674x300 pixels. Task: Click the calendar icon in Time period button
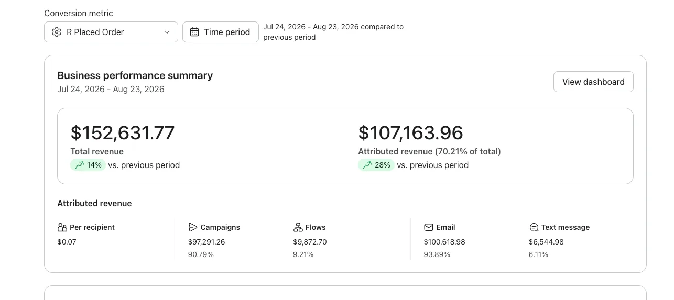point(194,32)
